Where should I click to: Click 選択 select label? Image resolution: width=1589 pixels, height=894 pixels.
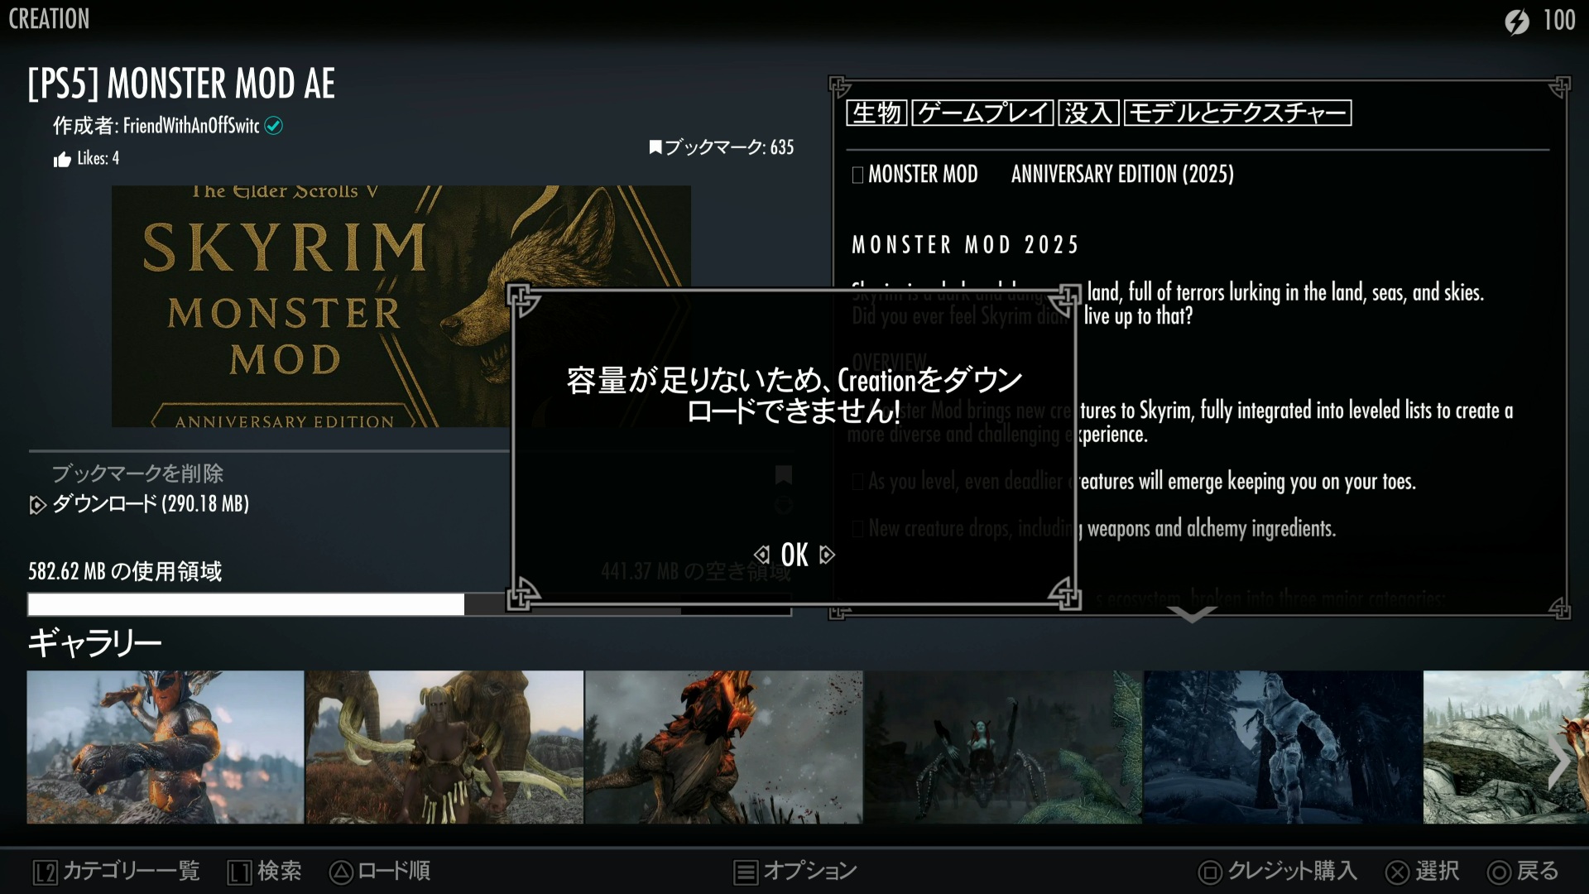1437,871
